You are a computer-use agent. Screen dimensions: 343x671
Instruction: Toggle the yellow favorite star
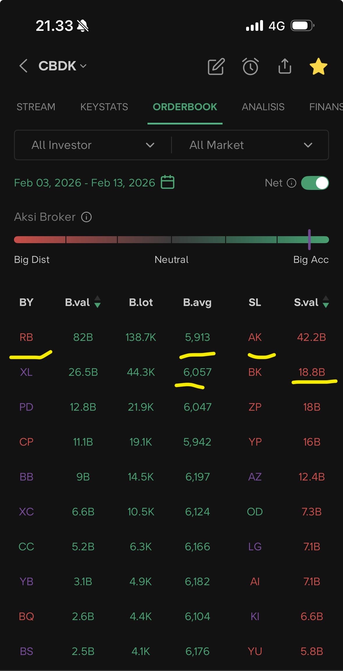(318, 66)
